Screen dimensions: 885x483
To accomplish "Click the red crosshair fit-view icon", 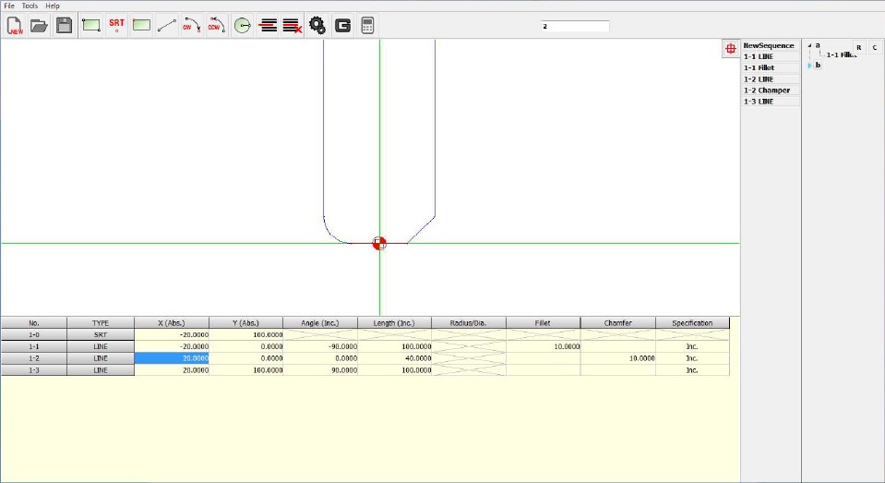I will click(x=730, y=49).
